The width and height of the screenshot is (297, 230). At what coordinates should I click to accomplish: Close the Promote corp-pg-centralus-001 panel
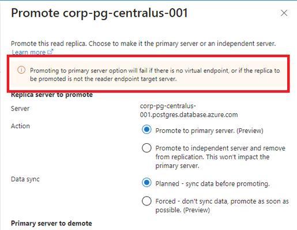[x=284, y=13]
